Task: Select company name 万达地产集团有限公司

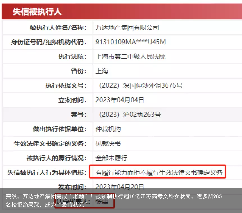Action: point(127,28)
